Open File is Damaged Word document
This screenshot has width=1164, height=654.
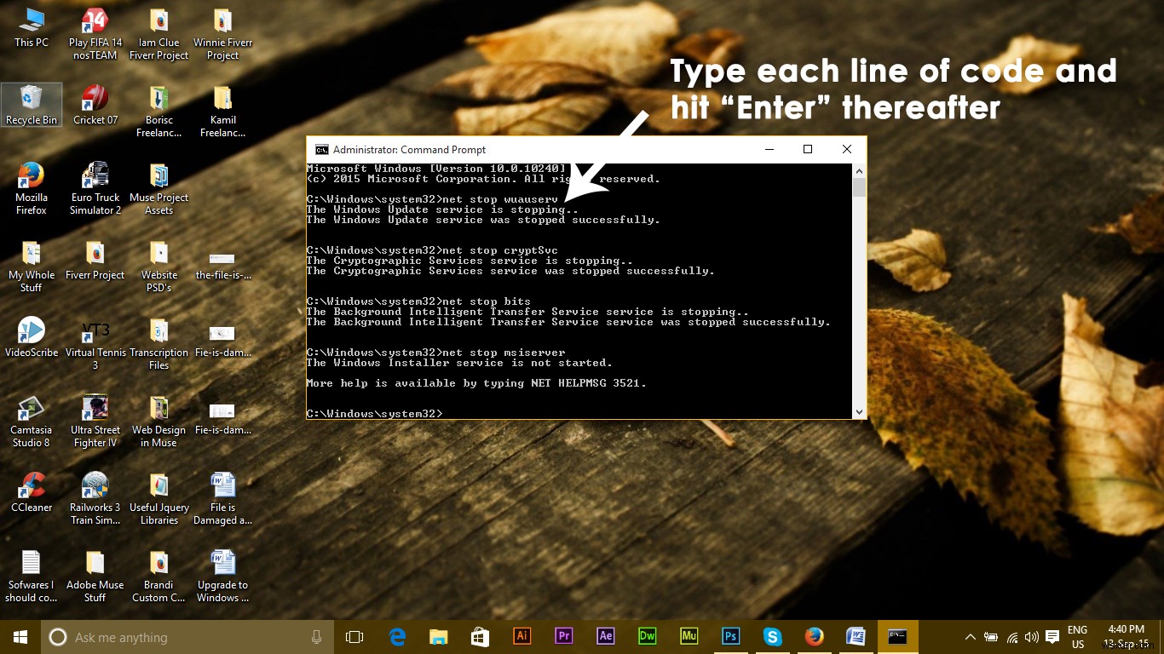(222, 499)
